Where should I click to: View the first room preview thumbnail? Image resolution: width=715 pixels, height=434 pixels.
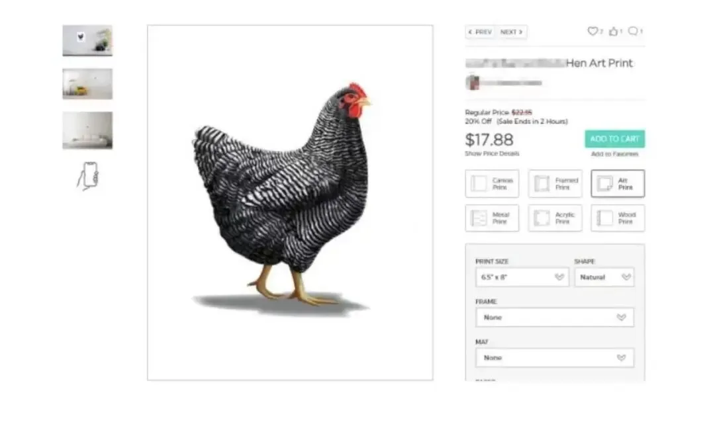coord(87,40)
